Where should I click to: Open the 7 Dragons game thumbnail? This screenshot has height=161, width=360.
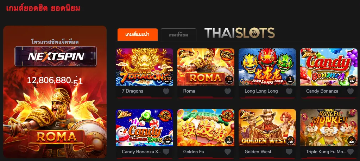point(144,67)
